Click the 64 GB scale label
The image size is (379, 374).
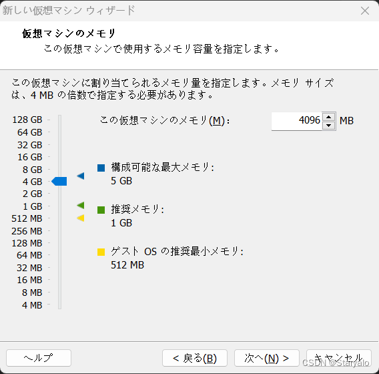point(30,132)
